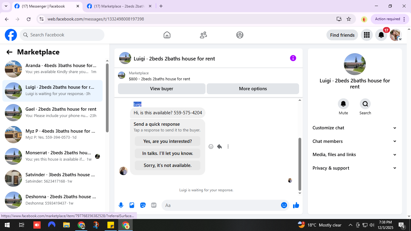Click the 559-575-4204 message bubble
This screenshot has height=231, width=411.
click(x=168, y=113)
